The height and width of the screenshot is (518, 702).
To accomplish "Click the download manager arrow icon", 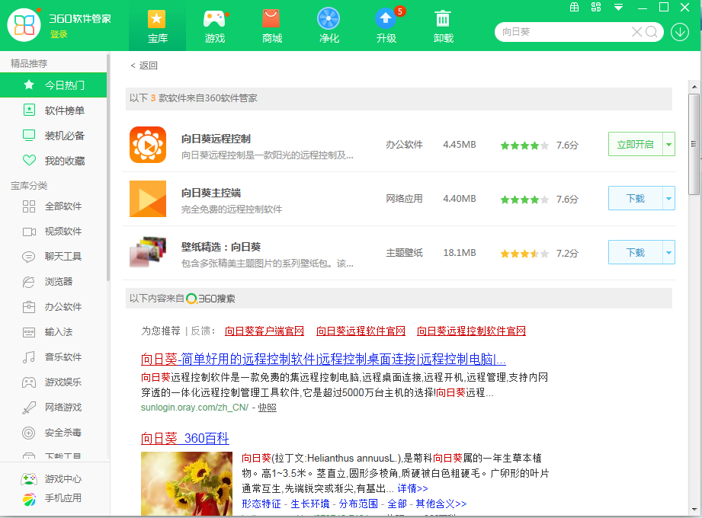I will point(680,32).
